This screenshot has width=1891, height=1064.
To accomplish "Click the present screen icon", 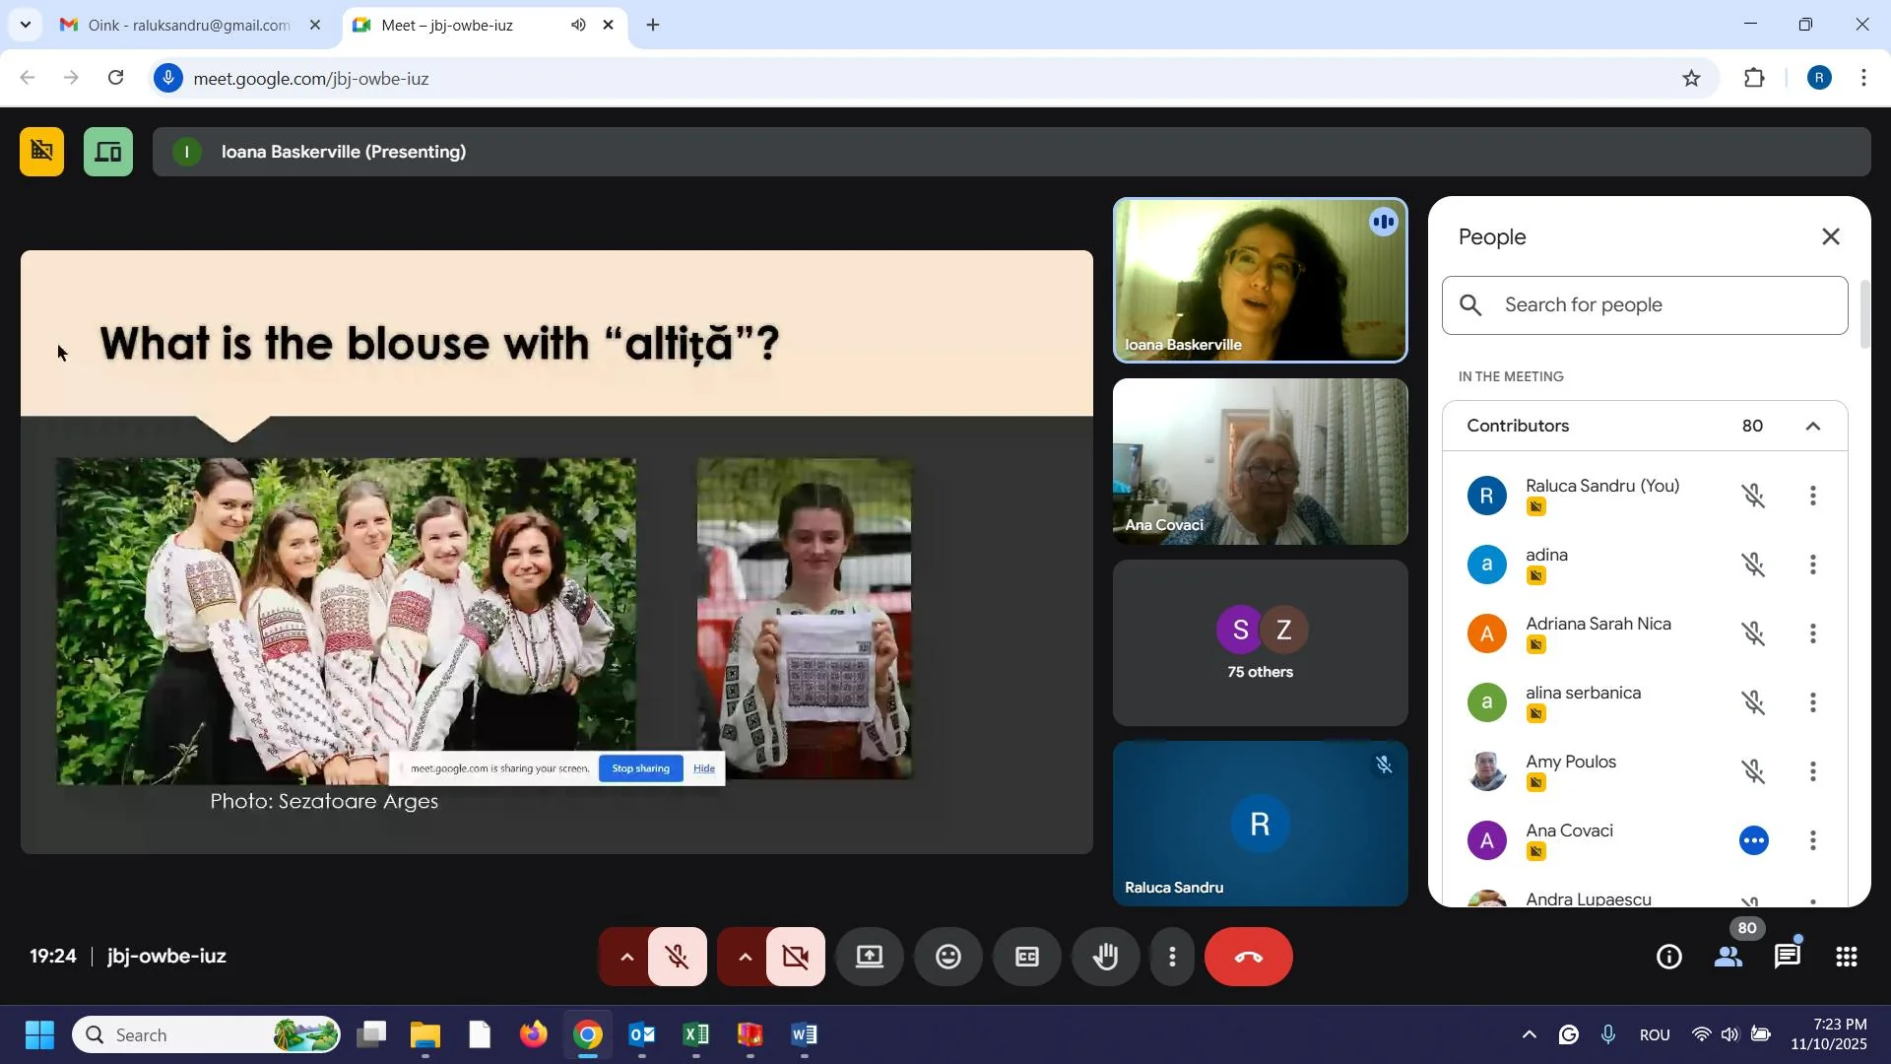I will [x=869, y=958].
